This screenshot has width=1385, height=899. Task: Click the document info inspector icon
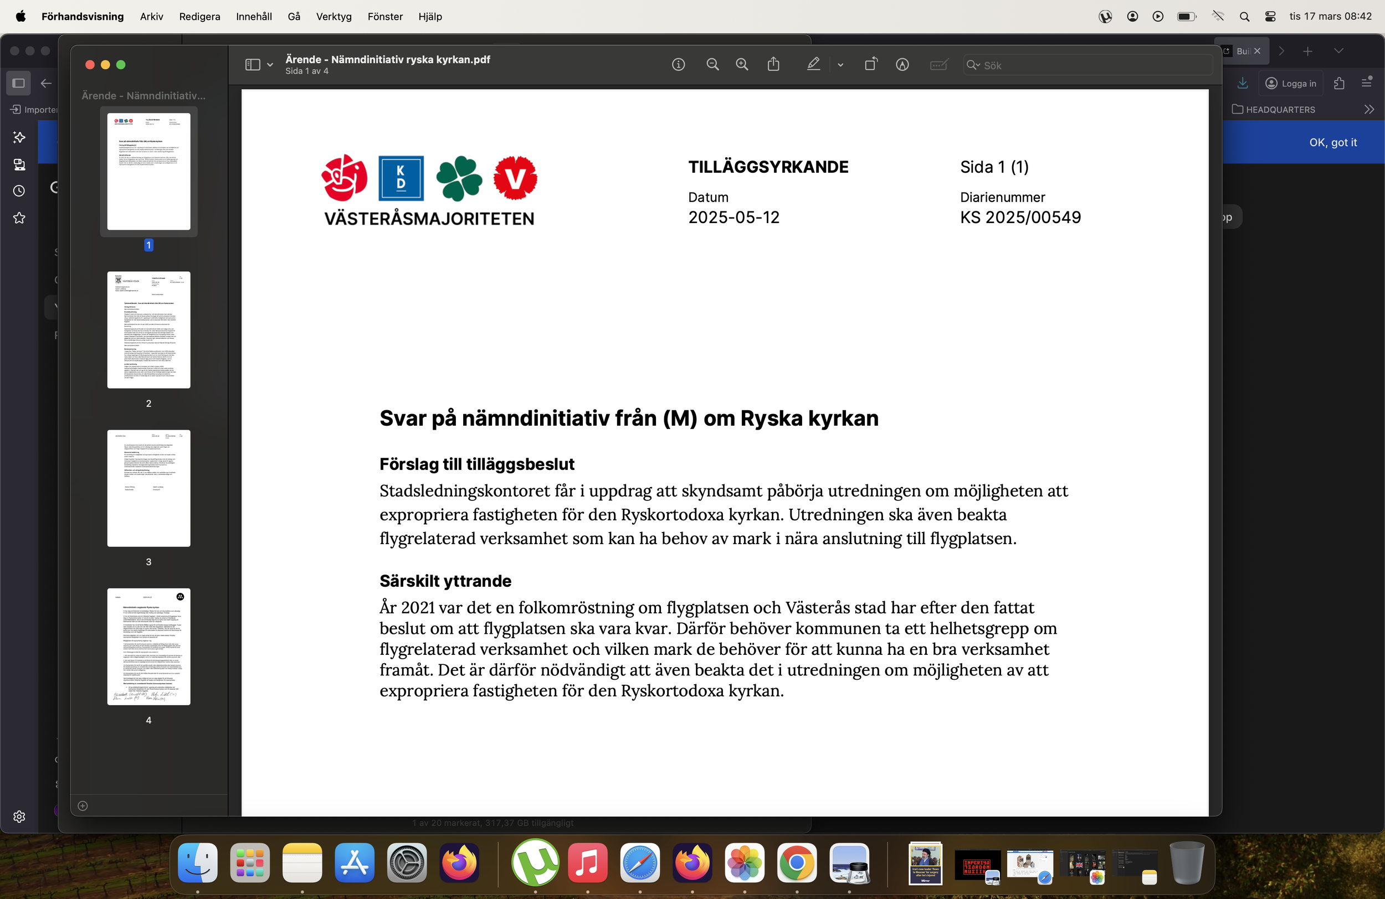pyautogui.click(x=678, y=65)
